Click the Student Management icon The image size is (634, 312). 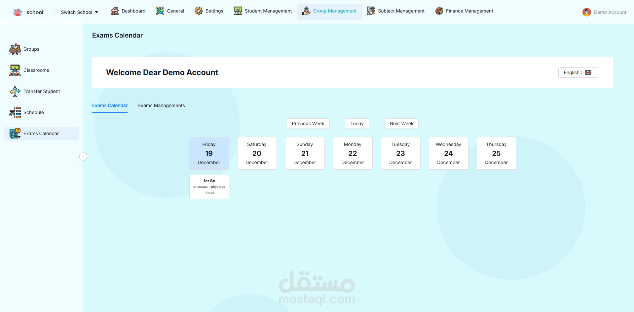[x=238, y=11]
